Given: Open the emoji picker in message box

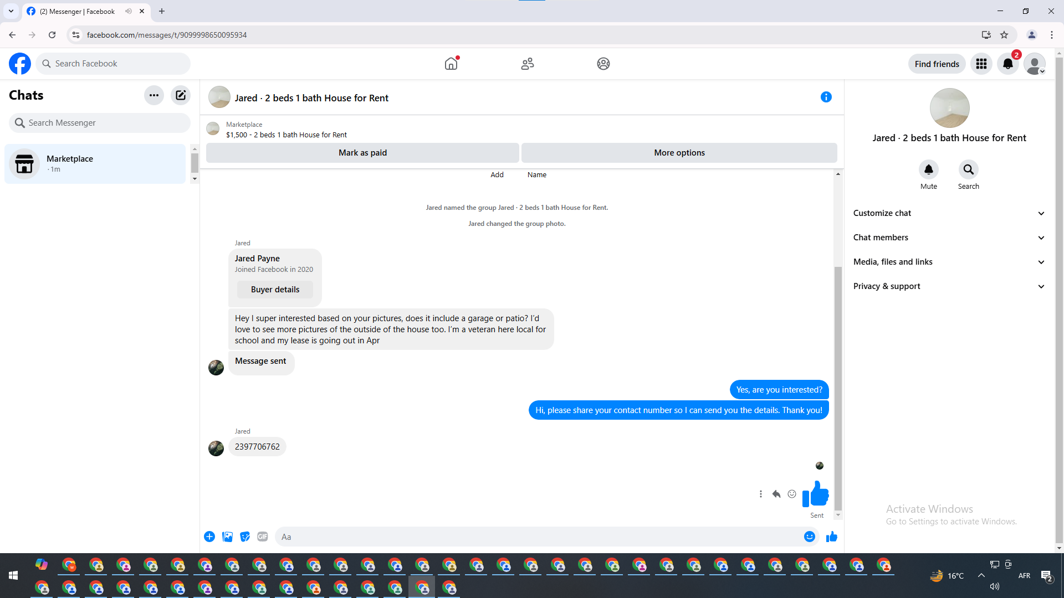Looking at the screenshot, I should pos(809,537).
